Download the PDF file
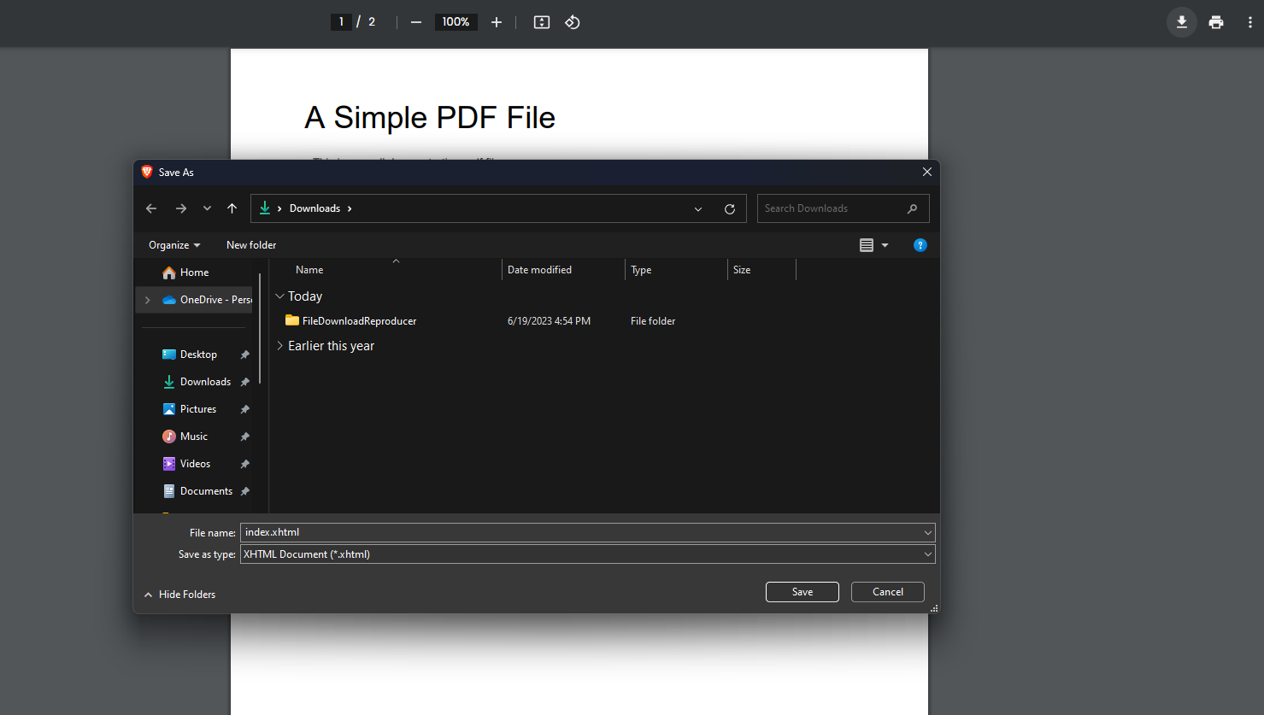 (x=1181, y=22)
